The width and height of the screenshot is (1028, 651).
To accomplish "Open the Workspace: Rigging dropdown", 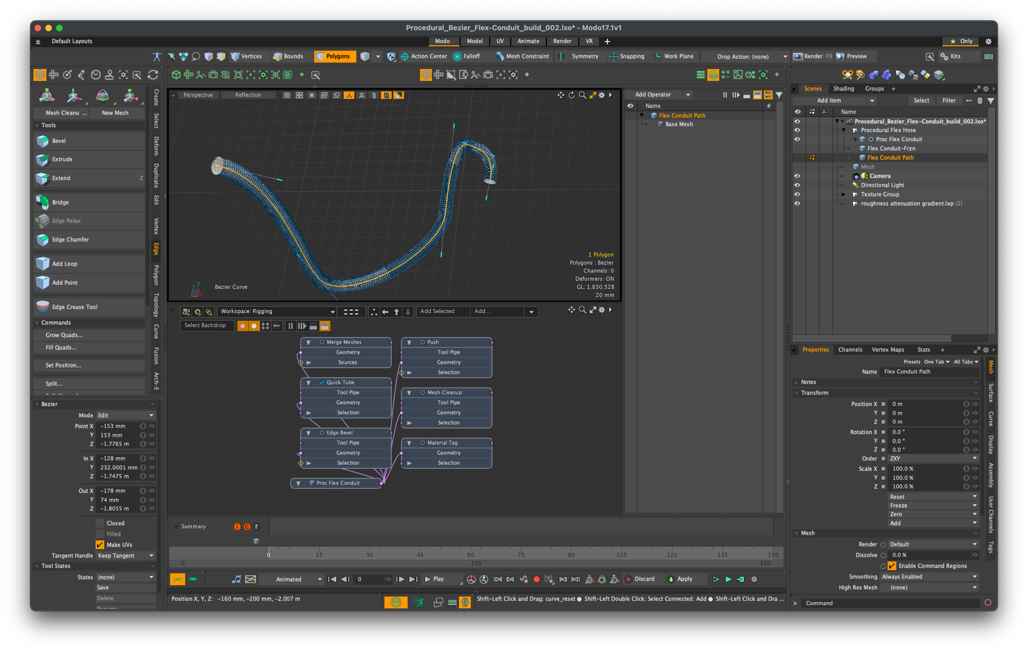I will tap(277, 311).
